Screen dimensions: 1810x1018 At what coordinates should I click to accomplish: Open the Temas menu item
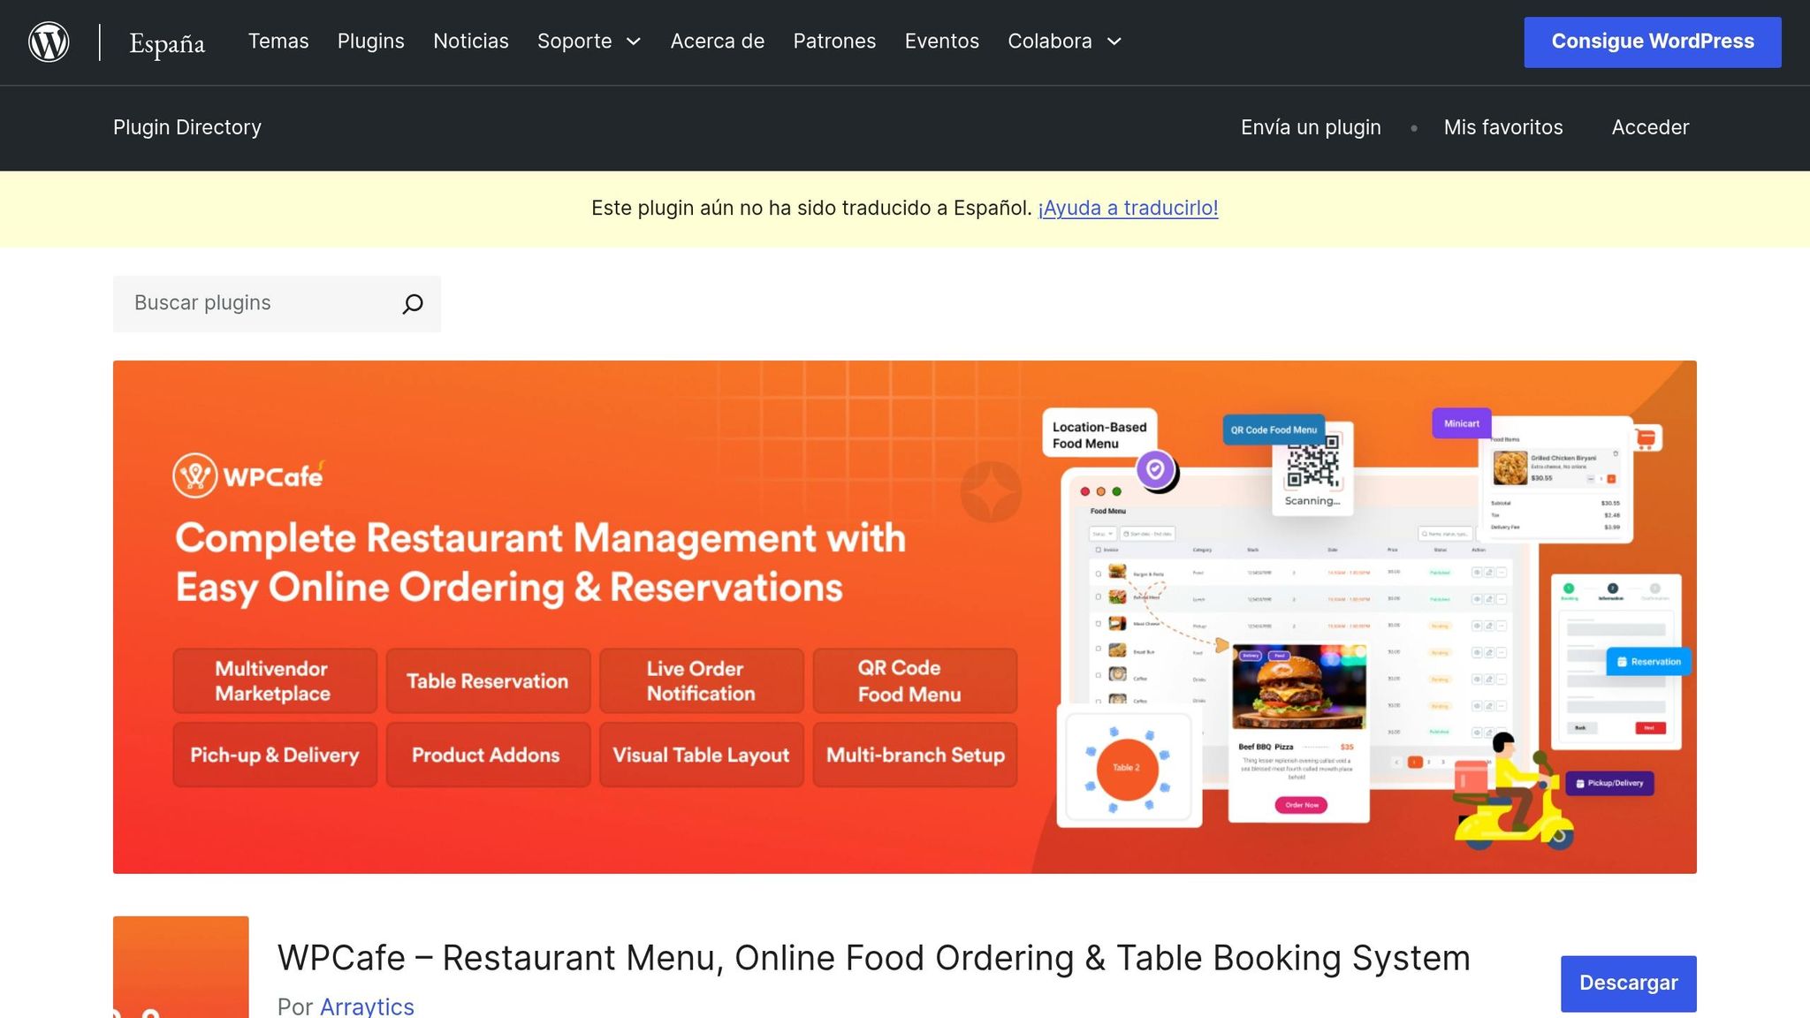pyautogui.click(x=278, y=42)
